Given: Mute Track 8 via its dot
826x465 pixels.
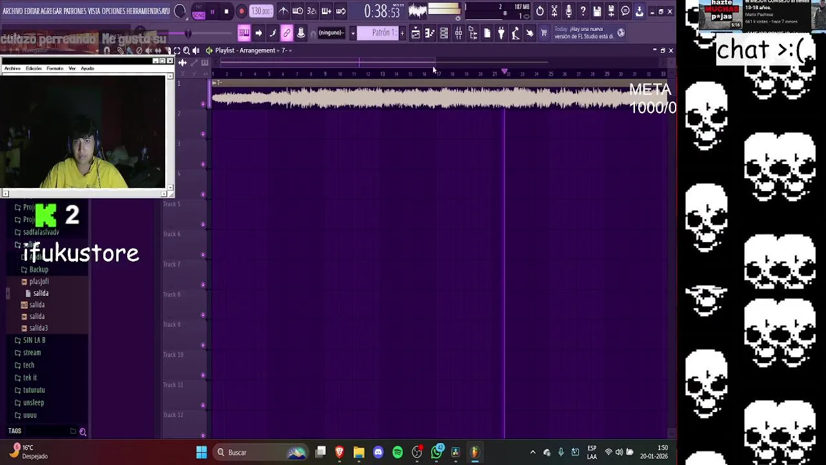Looking at the screenshot, I should [203, 315].
